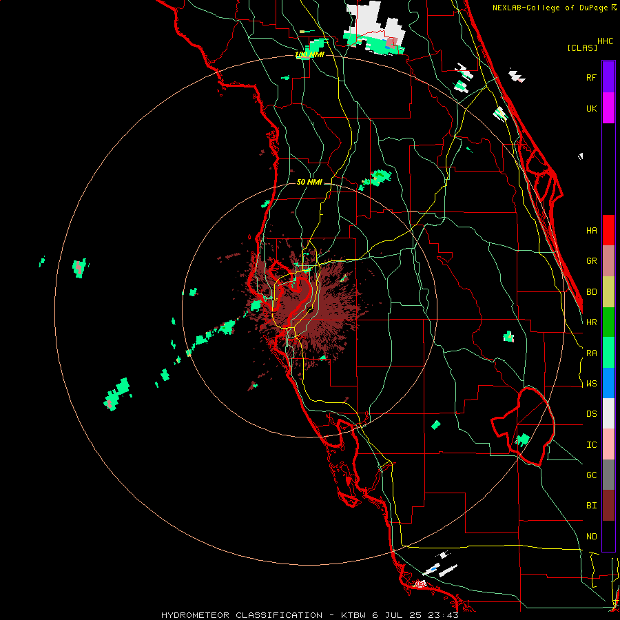The image size is (620, 620).
Task: Click the HR legend label
Action: click(592, 322)
